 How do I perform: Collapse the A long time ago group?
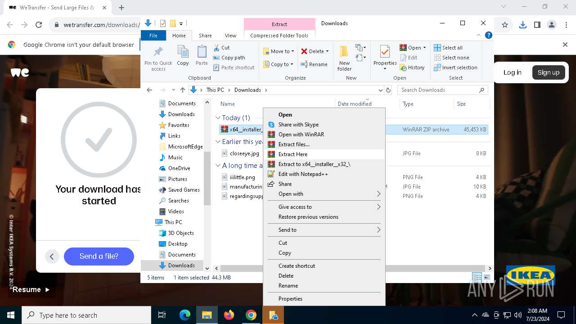(218, 166)
